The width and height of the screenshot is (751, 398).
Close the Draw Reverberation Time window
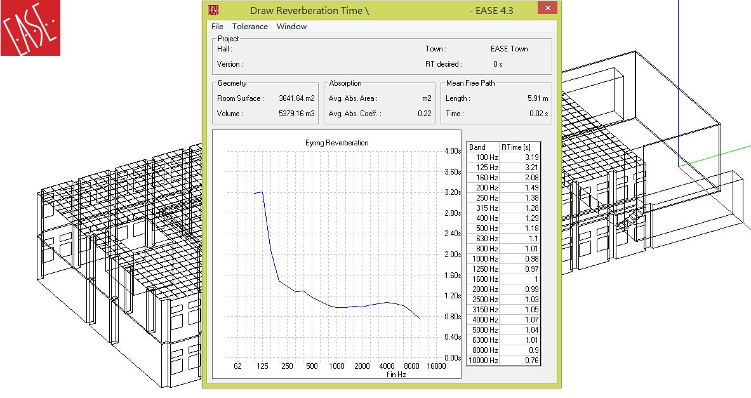(547, 8)
